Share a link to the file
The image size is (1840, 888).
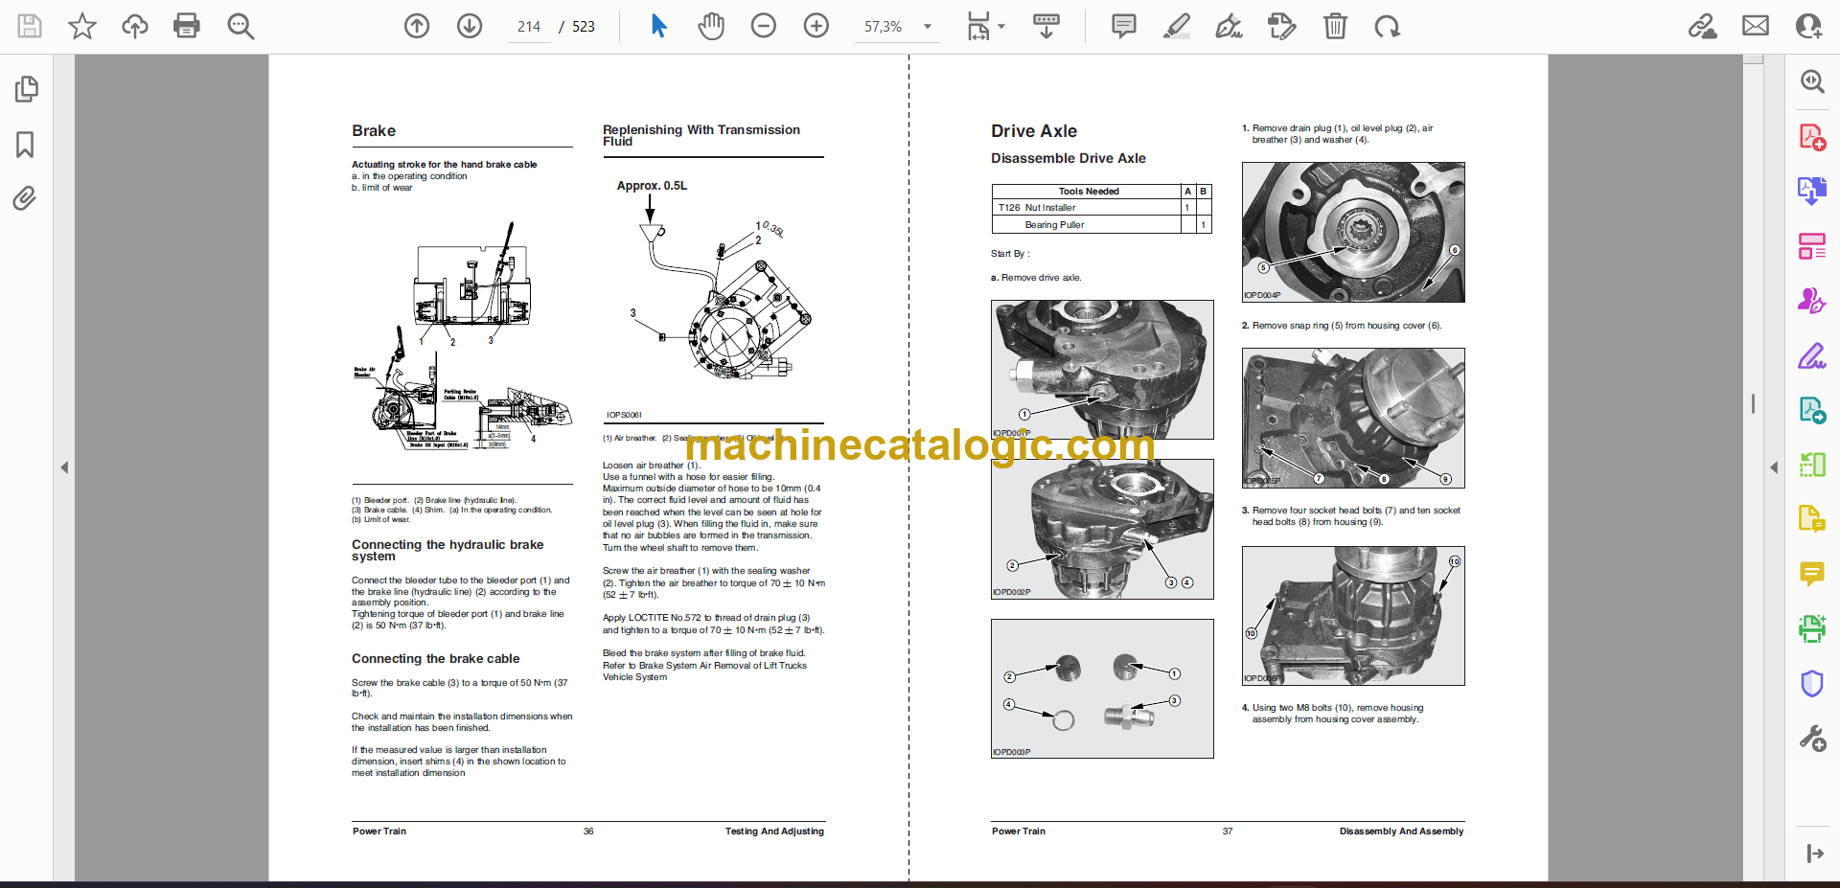coord(1703,26)
